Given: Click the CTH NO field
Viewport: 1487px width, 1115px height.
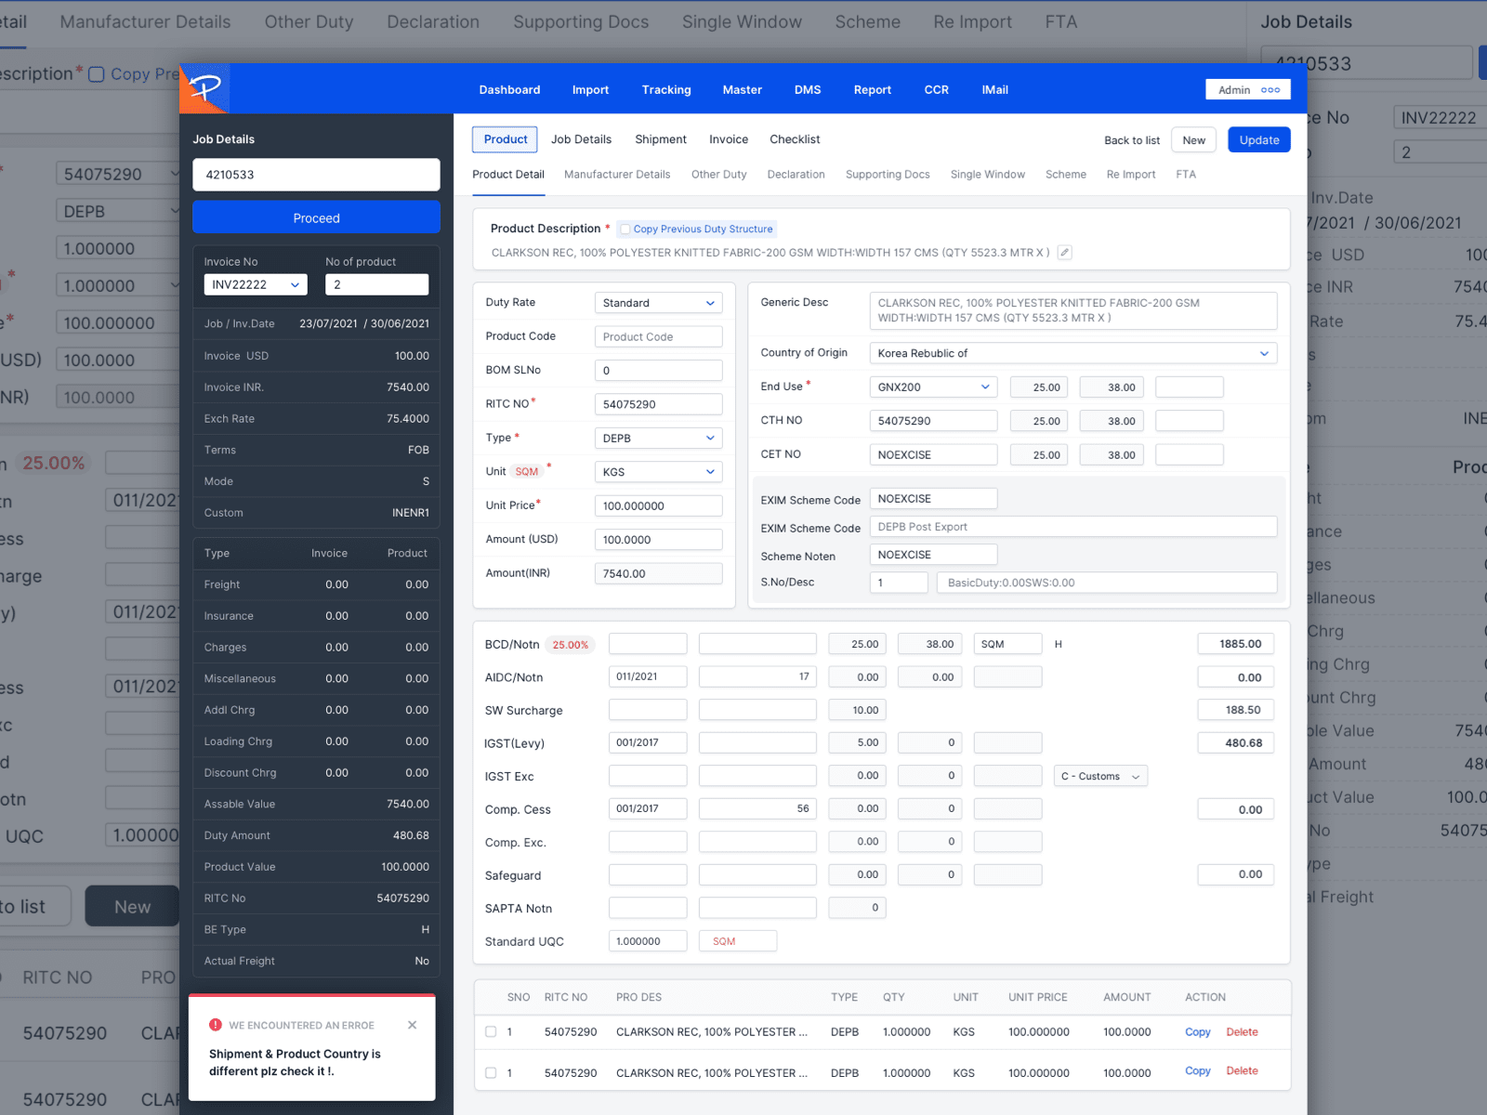Looking at the screenshot, I should click(933, 421).
